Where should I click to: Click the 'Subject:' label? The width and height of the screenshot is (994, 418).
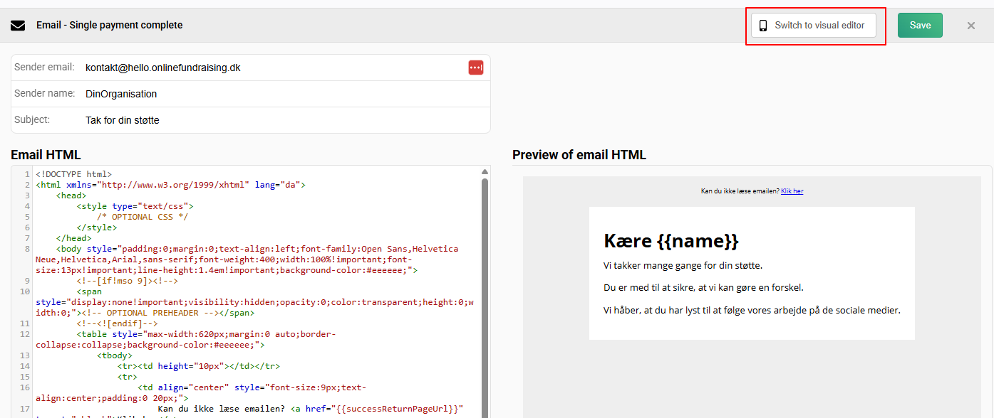click(32, 120)
